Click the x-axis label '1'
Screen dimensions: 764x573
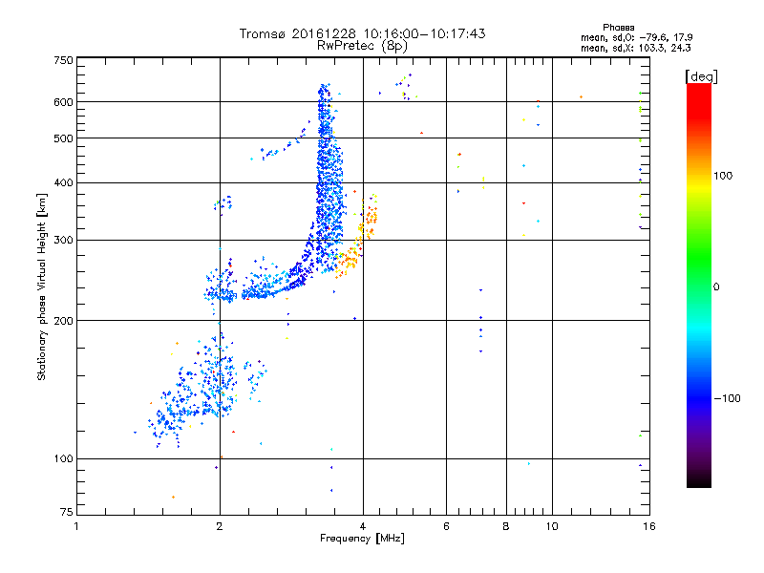pos(76,526)
